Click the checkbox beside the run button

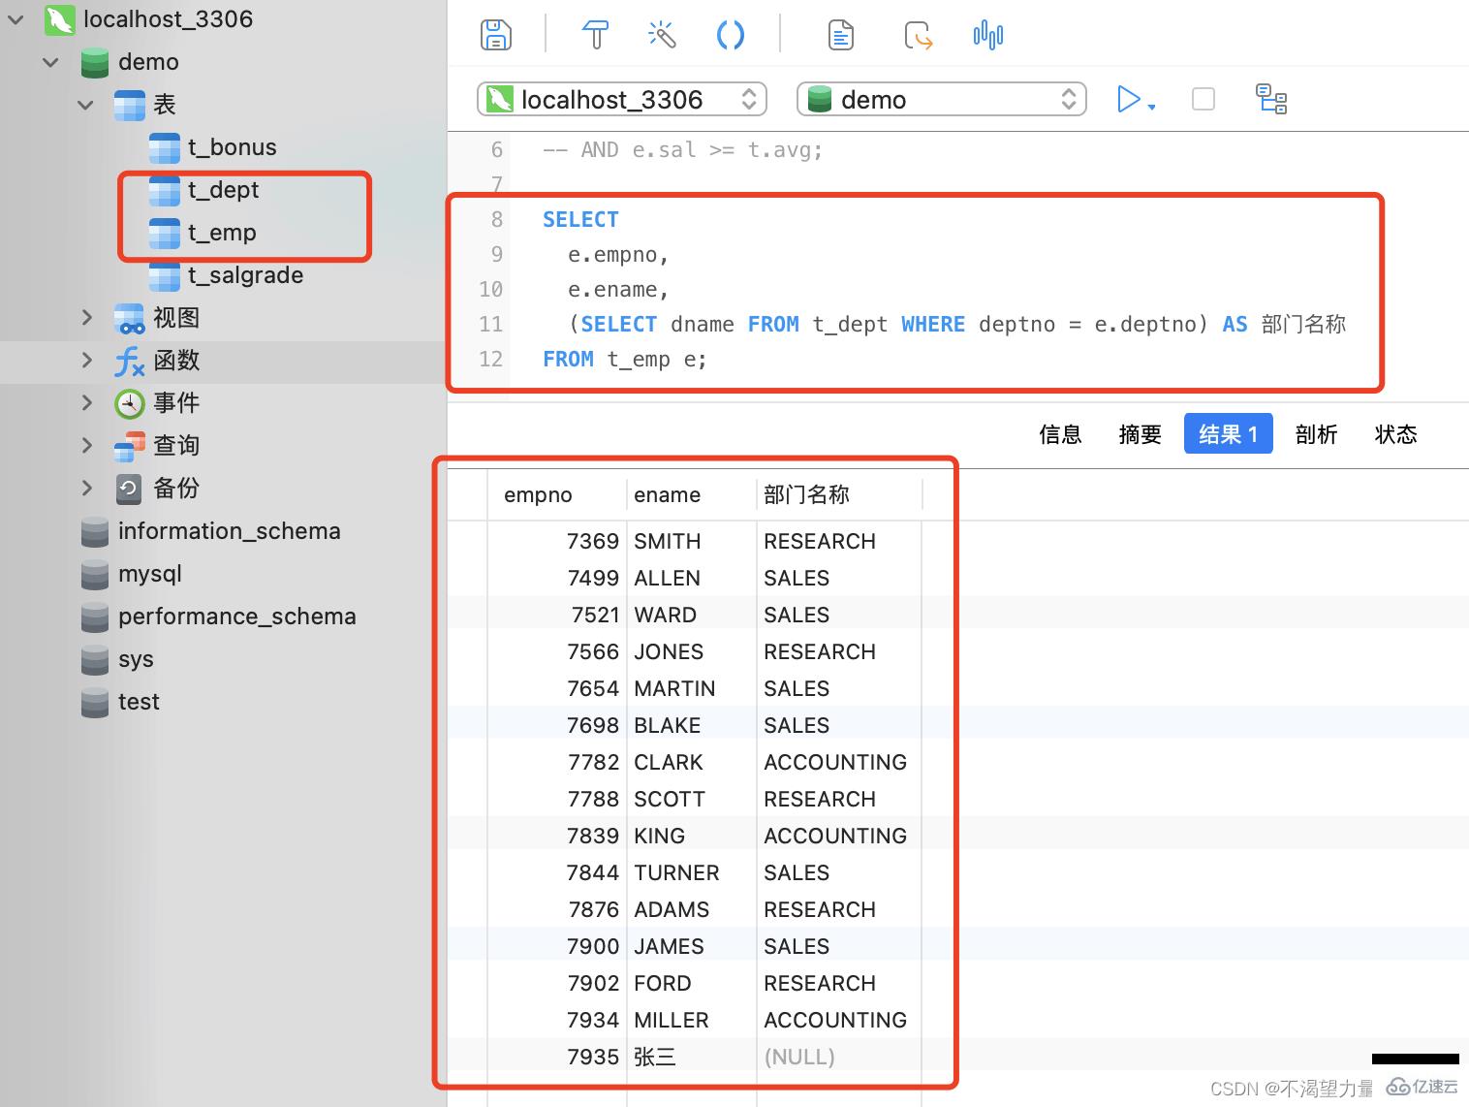1203,98
